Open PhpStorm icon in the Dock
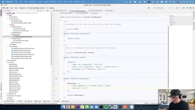195x110 pixels. click(x=77, y=107)
